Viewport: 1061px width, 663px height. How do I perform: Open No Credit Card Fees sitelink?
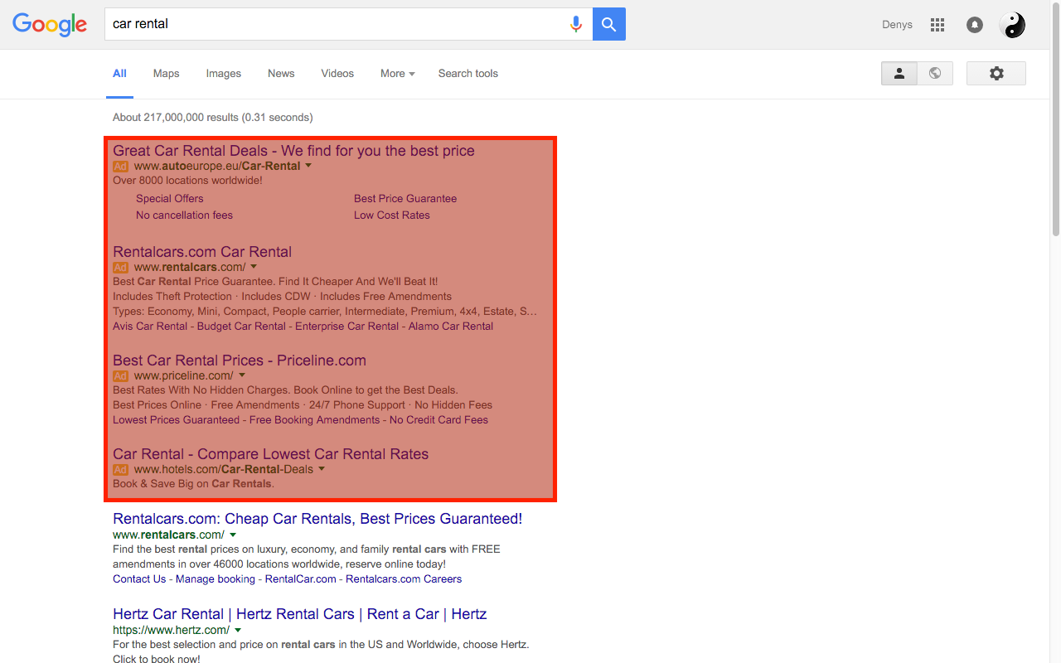click(438, 420)
